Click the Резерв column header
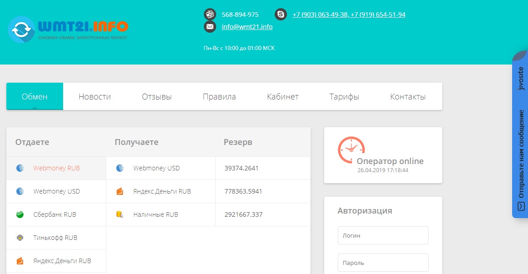This screenshot has height=274, width=528. pos(238,142)
